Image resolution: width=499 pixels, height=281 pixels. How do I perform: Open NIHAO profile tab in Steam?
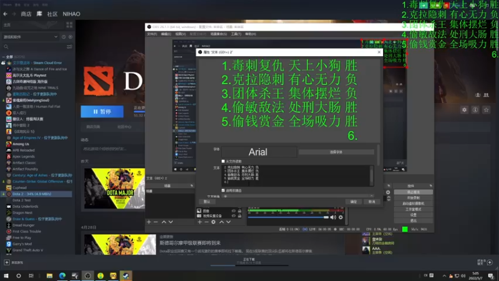point(71,14)
